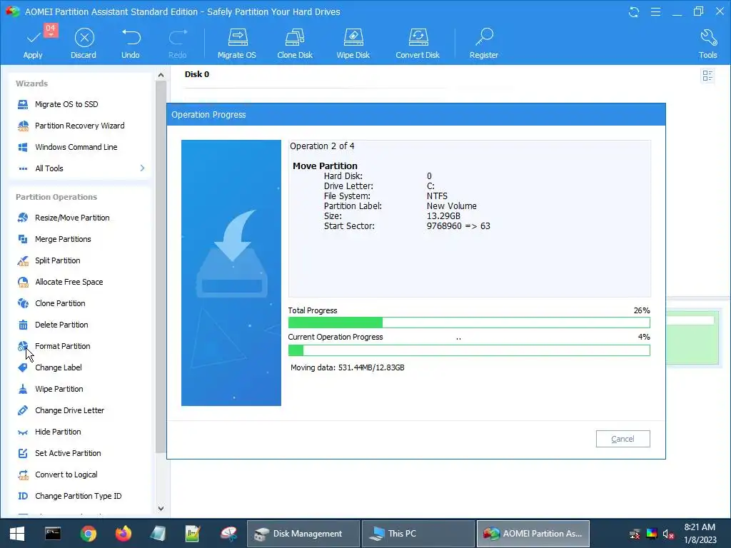Image resolution: width=731 pixels, height=548 pixels.
Task: Click the snipping tool taskbar icon
Action: pyautogui.click(x=228, y=534)
